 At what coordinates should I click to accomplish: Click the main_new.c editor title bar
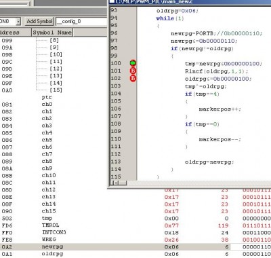190,2
